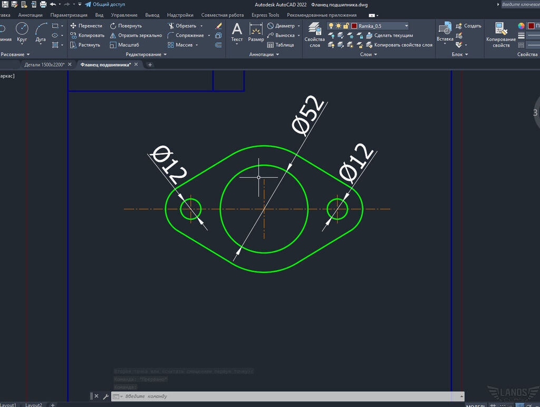Toggle the layer freeze sun icon
This screenshot has height=407, width=540.
[339, 26]
